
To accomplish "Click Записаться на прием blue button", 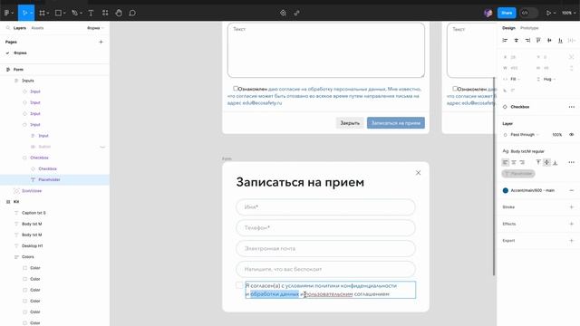I will 396,123.
